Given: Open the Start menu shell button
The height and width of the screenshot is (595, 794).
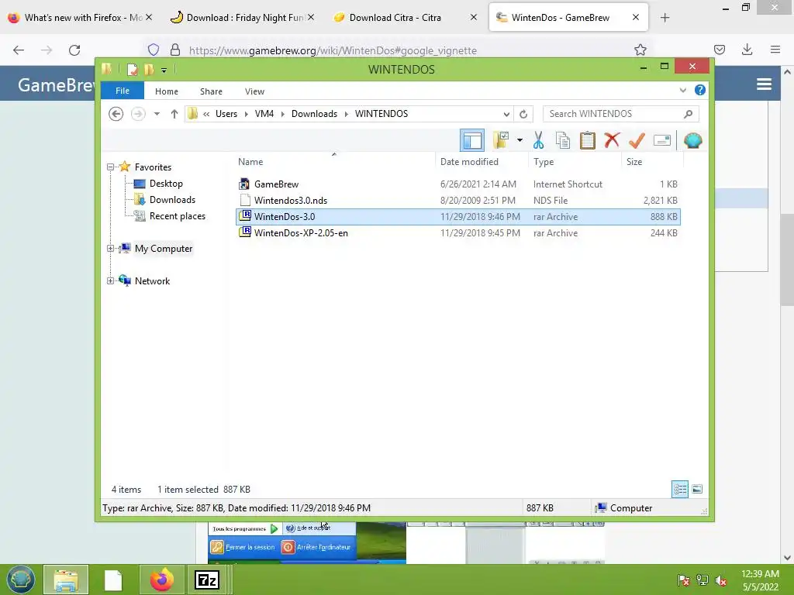Looking at the screenshot, I should coord(19,580).
